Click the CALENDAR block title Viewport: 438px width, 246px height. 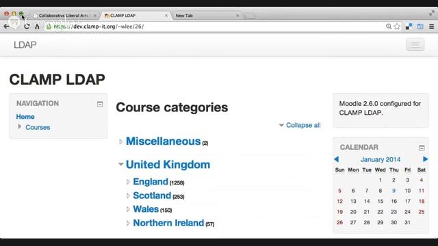coord(359,148)
